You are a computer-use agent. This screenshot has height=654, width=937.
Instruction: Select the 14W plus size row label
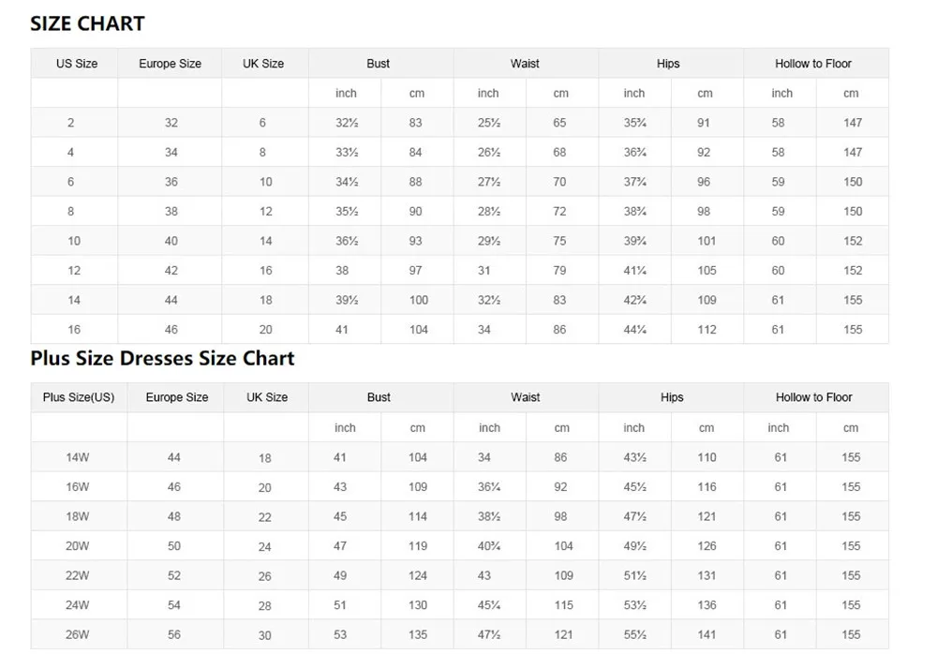[78, 457]
